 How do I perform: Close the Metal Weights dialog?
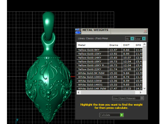coord(145,31)
